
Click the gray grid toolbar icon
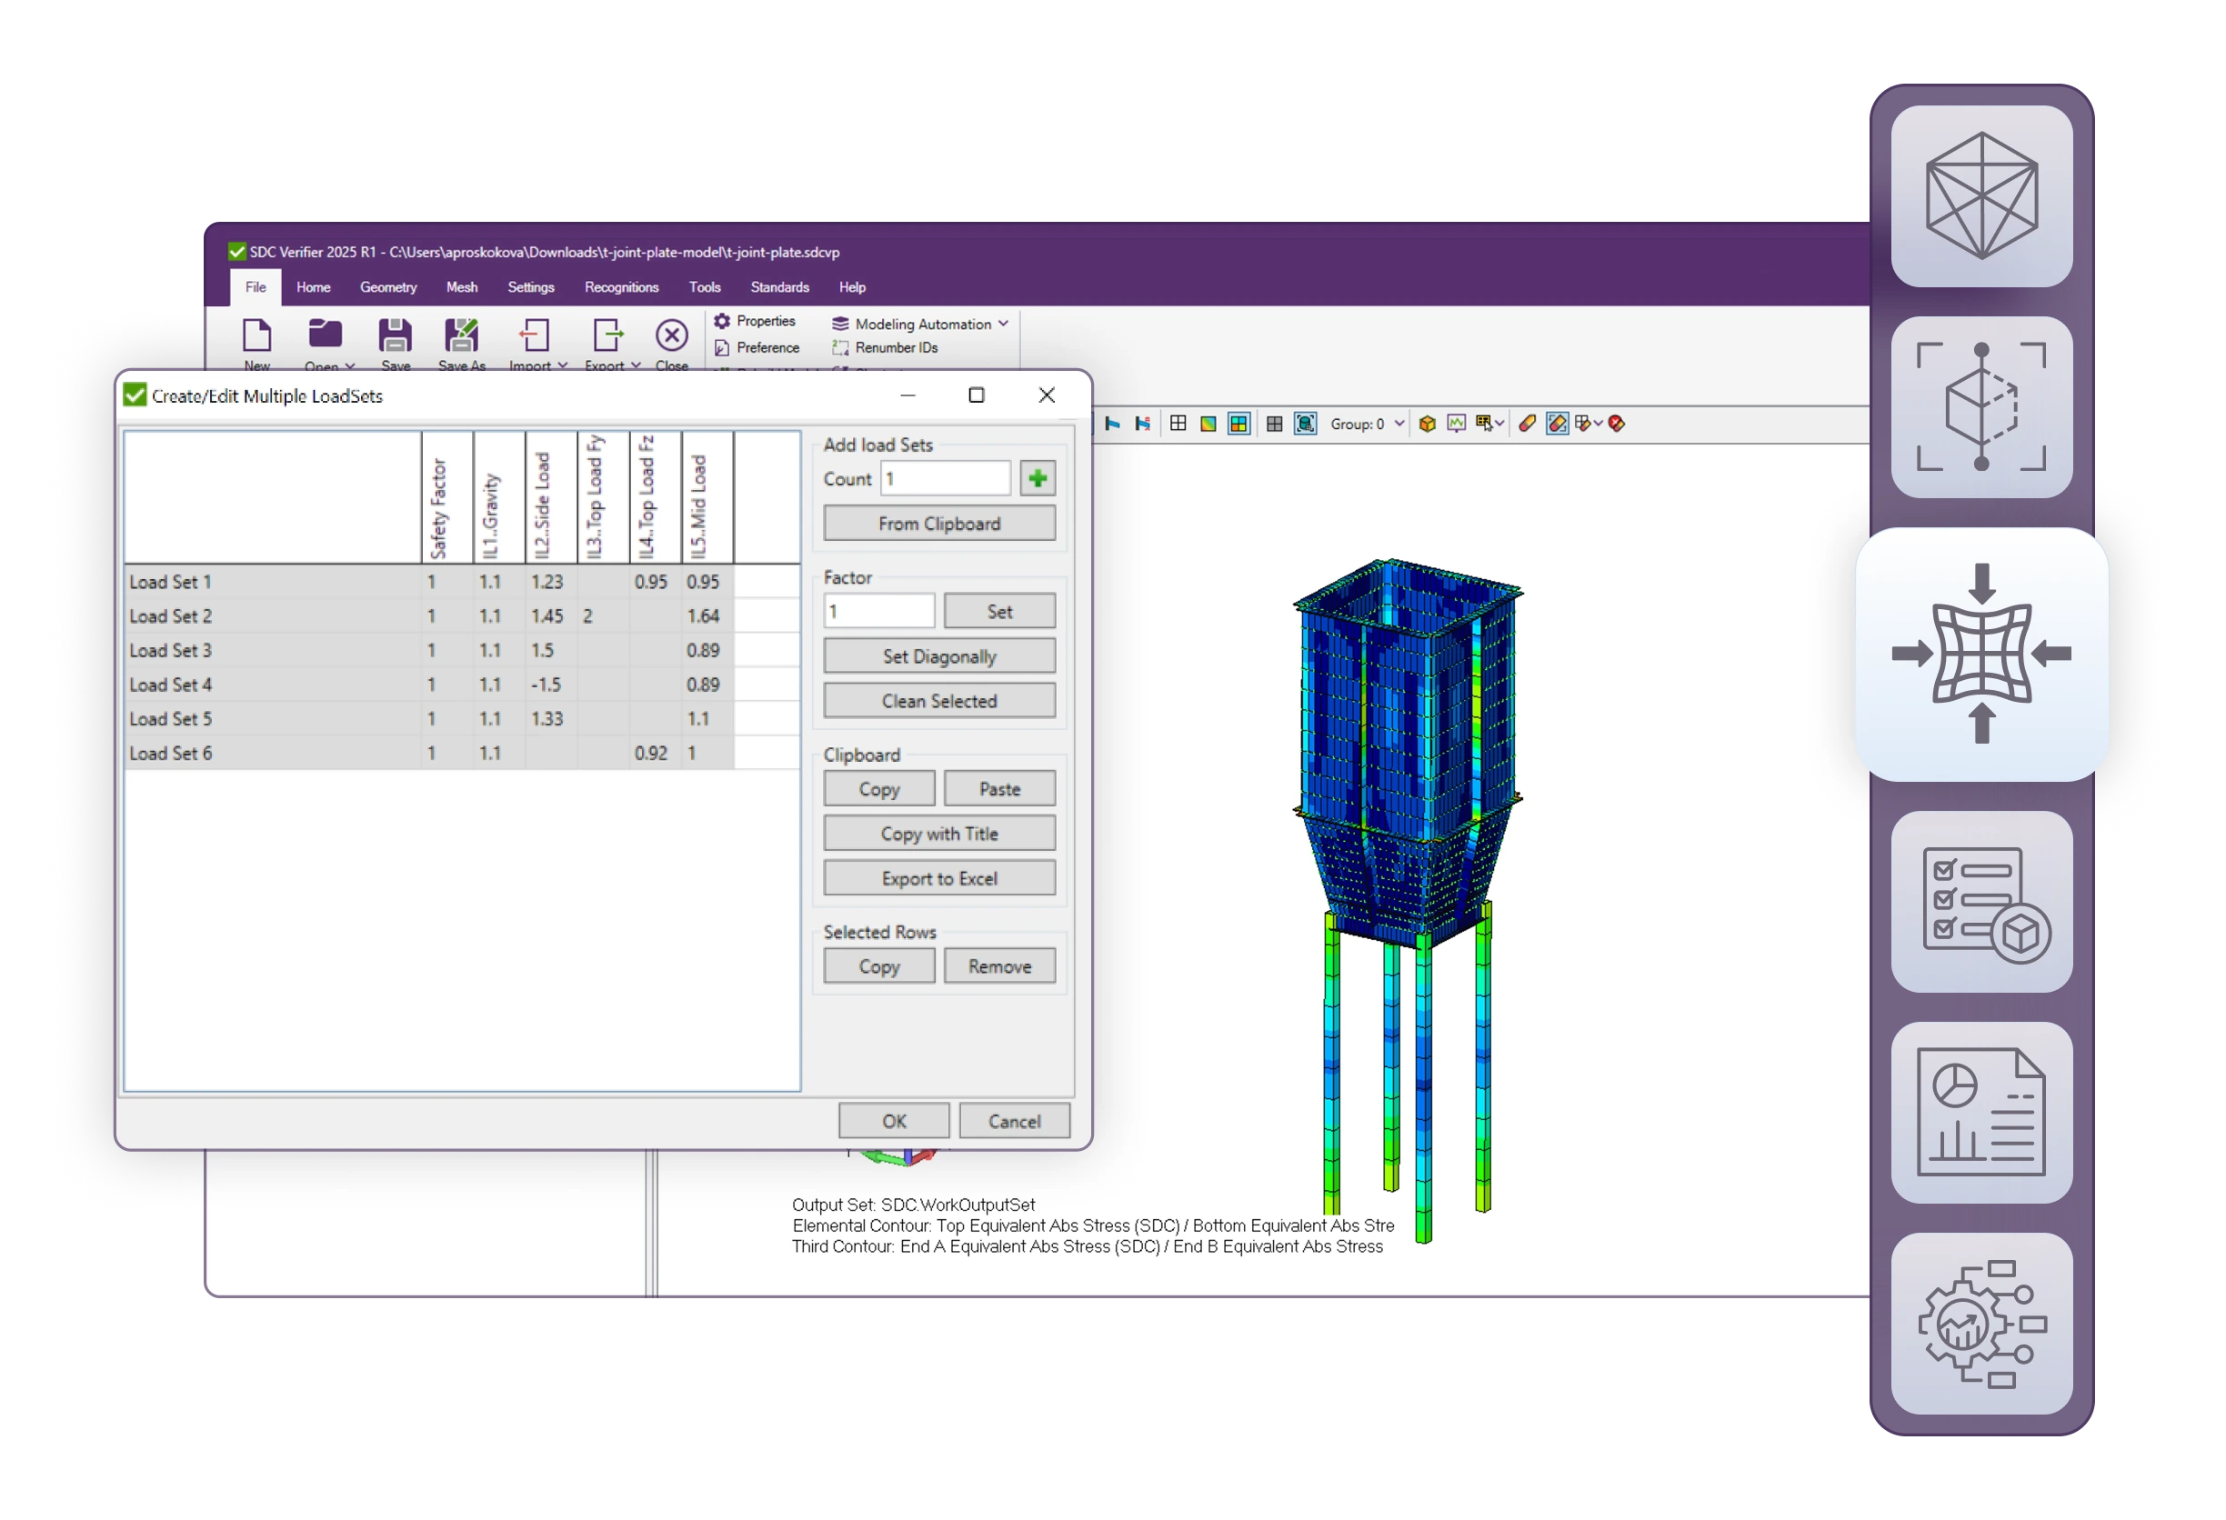click(1274, 424)
